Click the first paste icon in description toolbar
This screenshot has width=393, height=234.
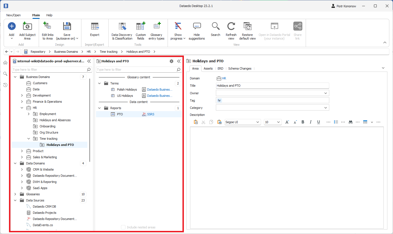[x=196, y=122]
